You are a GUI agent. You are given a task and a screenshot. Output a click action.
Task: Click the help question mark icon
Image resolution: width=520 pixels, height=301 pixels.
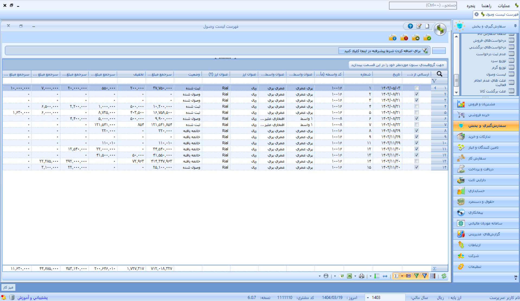tap(410, 26)
